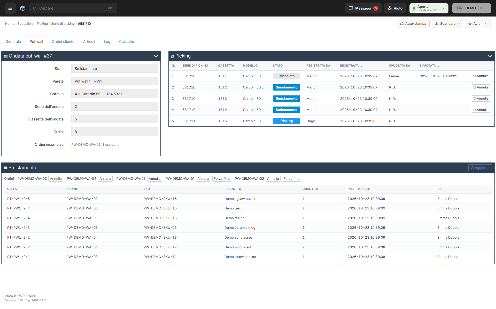This screenshot has height=309, width=496.
Task: Open the hamburger navigation menu
Action: 10,8
